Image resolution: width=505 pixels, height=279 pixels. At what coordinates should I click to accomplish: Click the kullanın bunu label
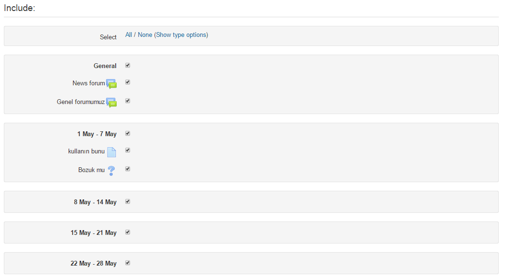86,151
